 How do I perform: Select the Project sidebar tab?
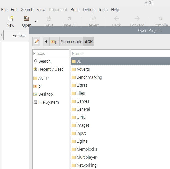click(19, 35)
